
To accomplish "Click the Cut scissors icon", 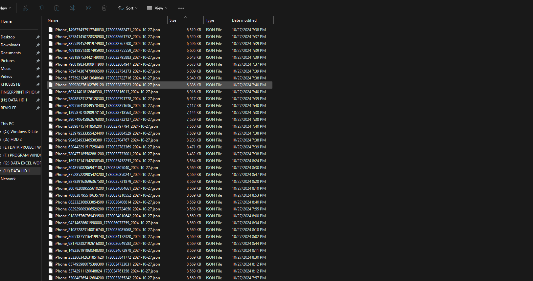I will click(25, 8).
